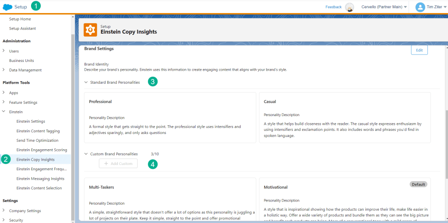Expand the Data Management sidebar item
Screen dimensions: 448x223
click(x=4, y=70)
